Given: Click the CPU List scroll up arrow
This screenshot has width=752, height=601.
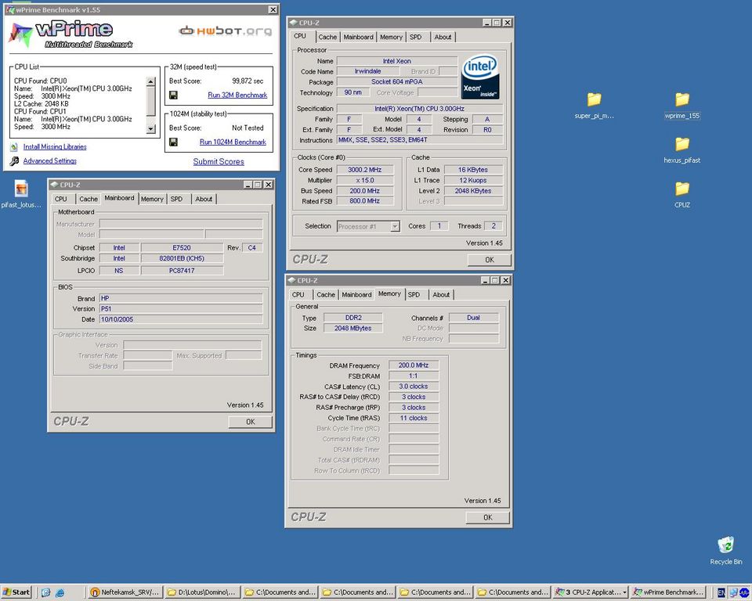Looking at the screenshot, I should click(x=150, y=81).
